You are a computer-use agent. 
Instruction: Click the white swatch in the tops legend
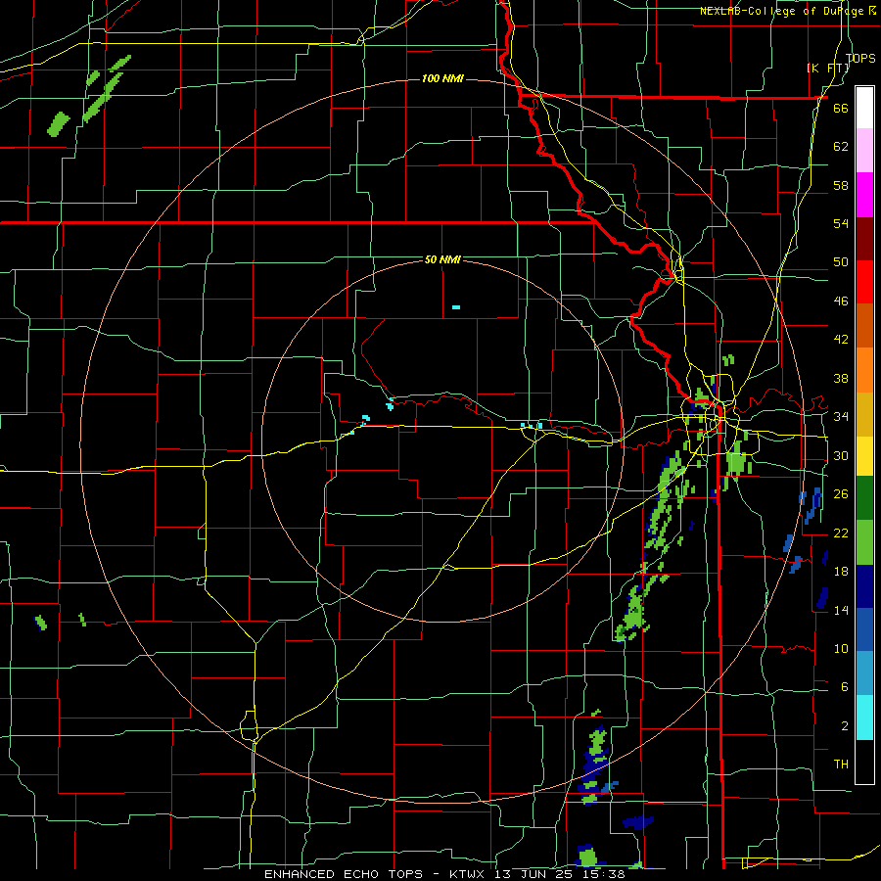pyautogui.click(x=864, y=108)
